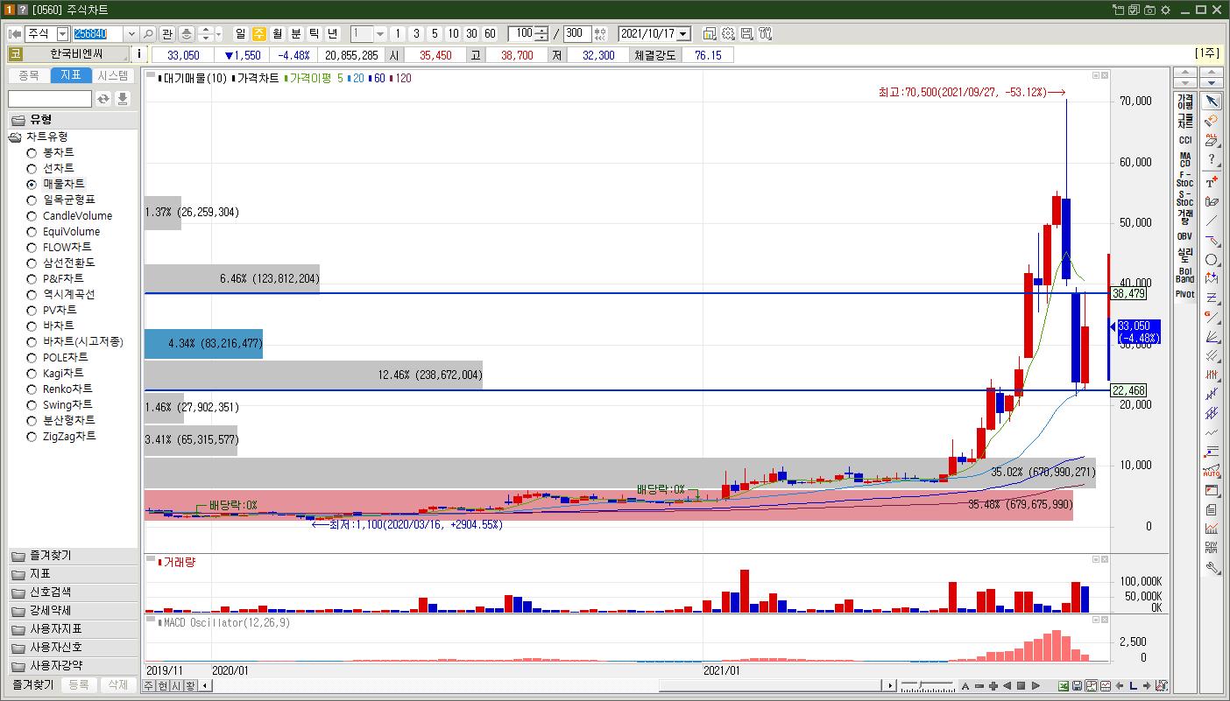The width and height of the screenshot is (1230, 701).
Task: Expand the 즐겨찾기 folder
Action: 73,556
